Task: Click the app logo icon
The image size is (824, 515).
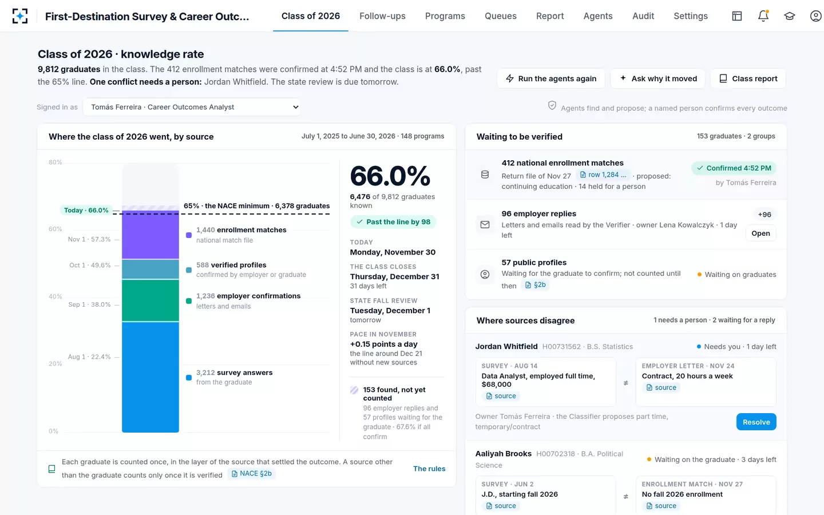Action: click(20, 16)
